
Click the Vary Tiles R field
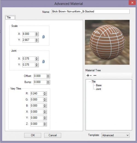[37, 94]
